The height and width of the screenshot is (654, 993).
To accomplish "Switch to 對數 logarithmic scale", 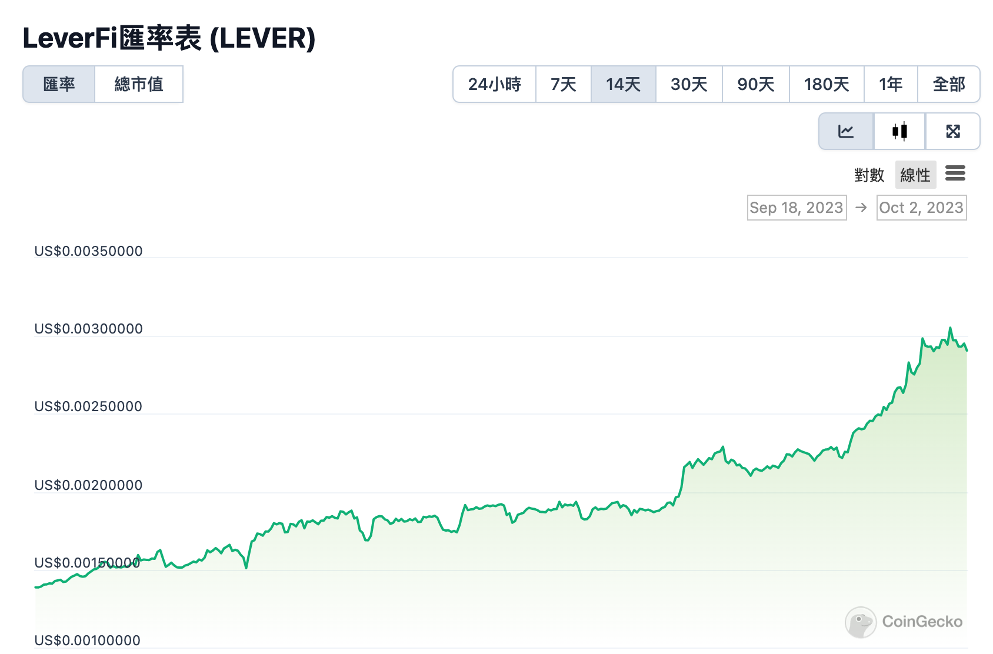I will 870,174.
